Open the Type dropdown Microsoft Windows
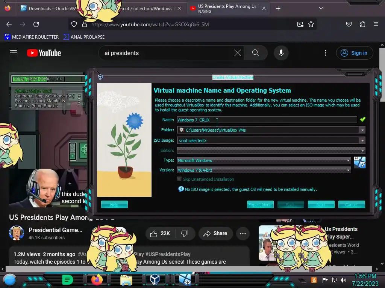The width and height of the screenshot is (385, 288). [x=264, y=160]
